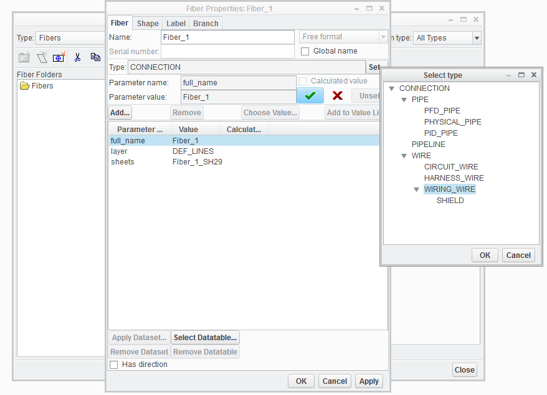Click the new global fiber icon
This screenshot has height=395, width=547.
pos(59,57)
